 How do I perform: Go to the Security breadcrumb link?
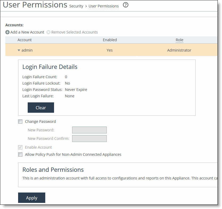pos(76,6)
